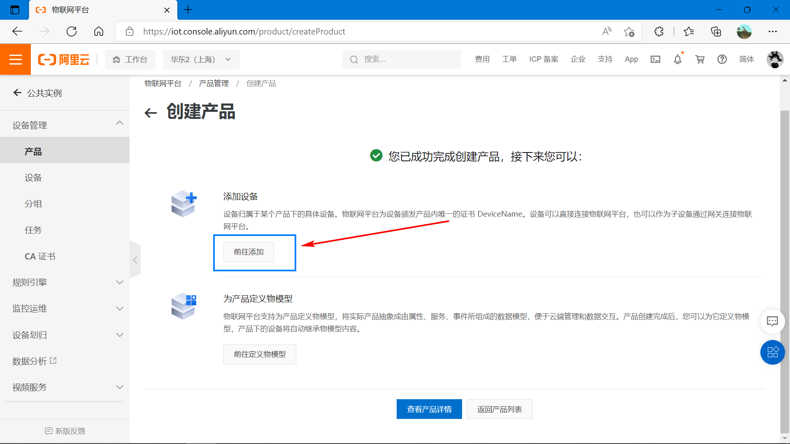Focus the 搜索 search field
Screen dimensions: 790x444
point(402,60)
